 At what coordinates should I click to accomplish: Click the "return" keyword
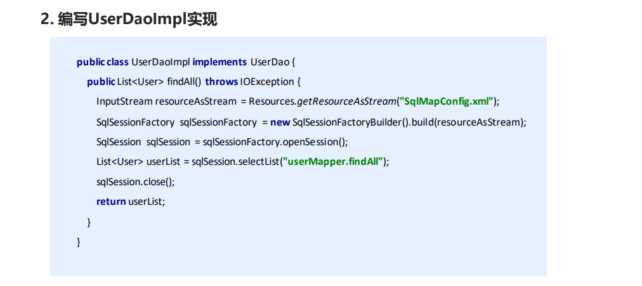click(x=111, y=202)
